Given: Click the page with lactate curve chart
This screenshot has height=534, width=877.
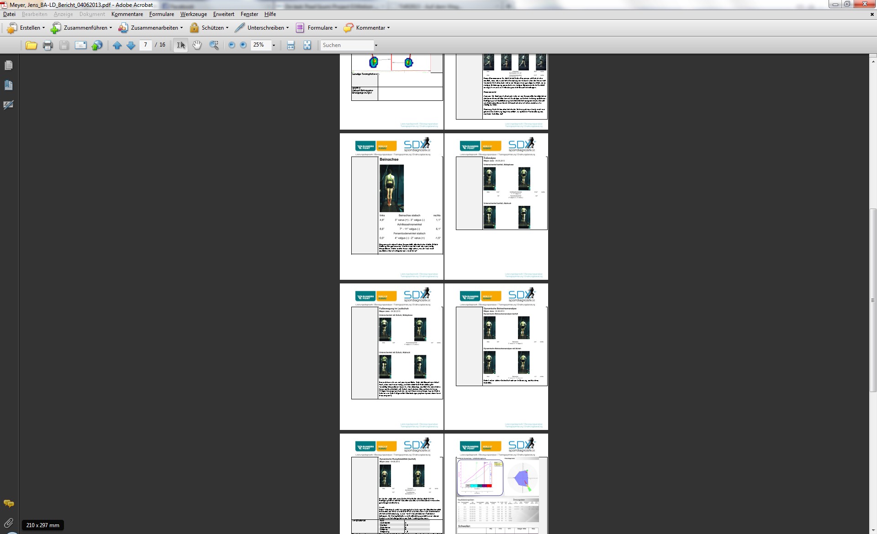Looking at the screenshot, I should point(496,484).
